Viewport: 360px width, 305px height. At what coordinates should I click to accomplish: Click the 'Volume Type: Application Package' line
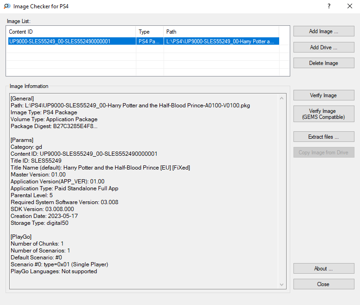(54, 119)
